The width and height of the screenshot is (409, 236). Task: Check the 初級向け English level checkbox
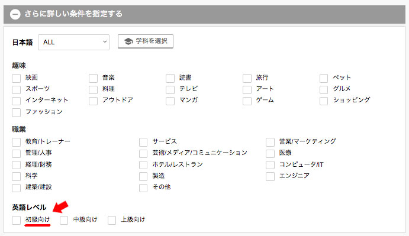coord(16,220)
